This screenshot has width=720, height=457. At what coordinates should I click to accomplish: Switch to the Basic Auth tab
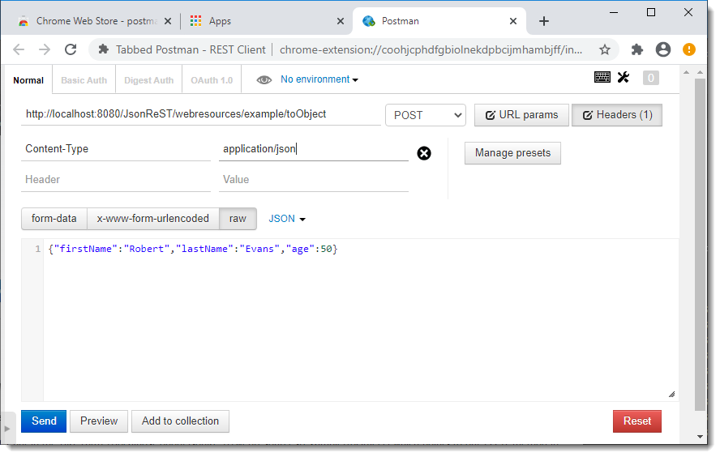tap(84, 80)
